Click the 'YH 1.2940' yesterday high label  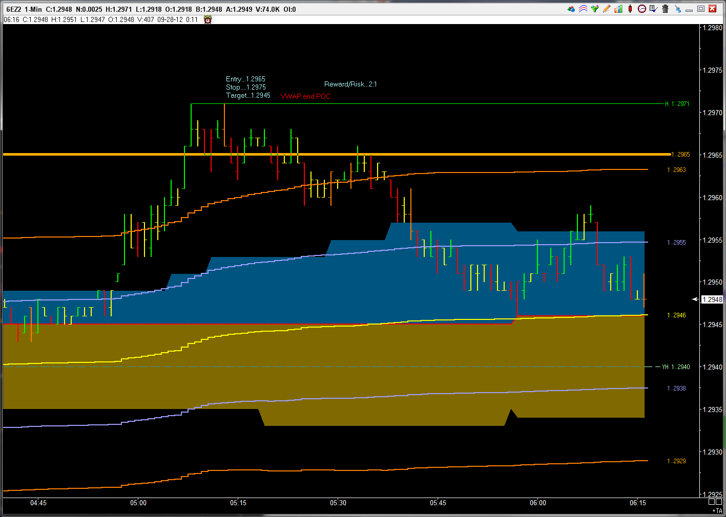(676, 367)
